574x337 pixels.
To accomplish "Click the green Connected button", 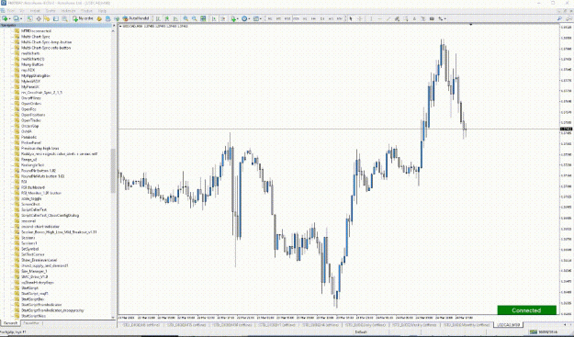I will [x=526, y=310].
